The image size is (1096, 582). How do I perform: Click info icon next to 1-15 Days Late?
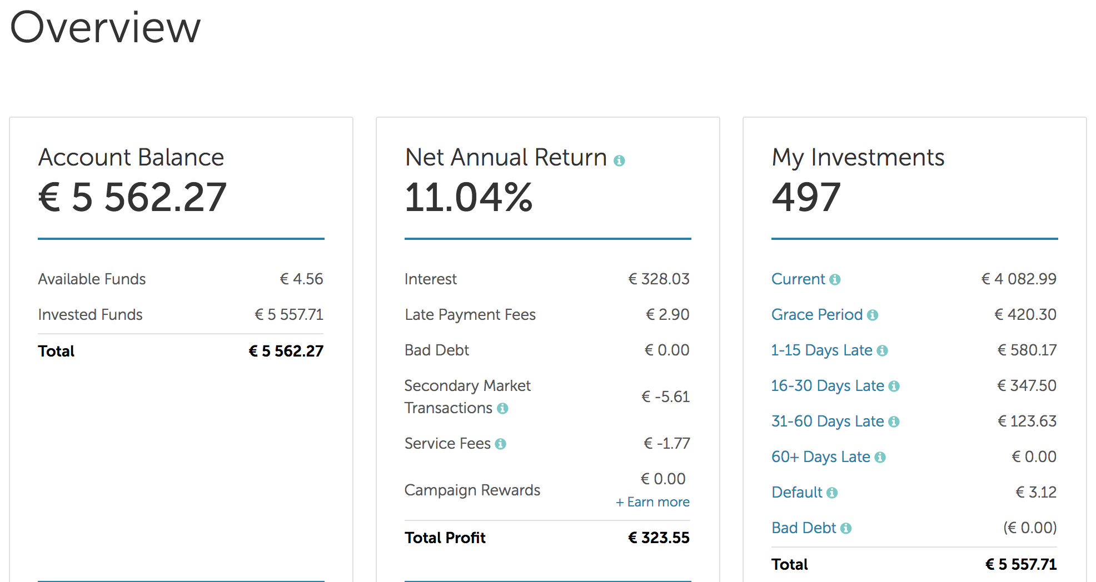point(882,350)
